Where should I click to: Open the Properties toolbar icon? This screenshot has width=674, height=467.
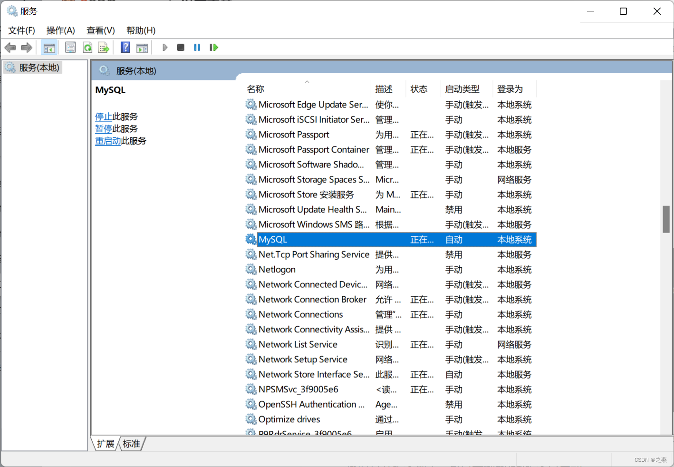(x=70, y=47)
